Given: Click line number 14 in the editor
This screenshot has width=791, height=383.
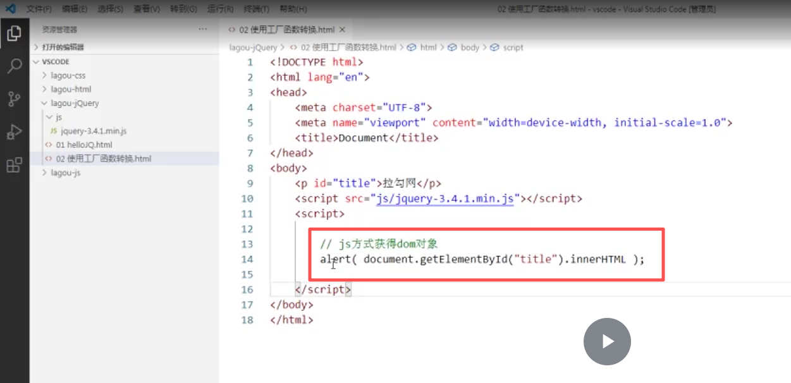Looking at the screenshot, I should pyautogui.click(x=247, y=259).
